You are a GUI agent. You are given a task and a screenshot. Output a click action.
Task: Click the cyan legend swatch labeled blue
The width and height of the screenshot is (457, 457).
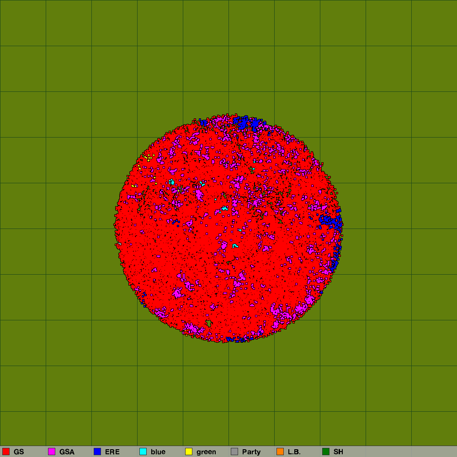(143, 452)
